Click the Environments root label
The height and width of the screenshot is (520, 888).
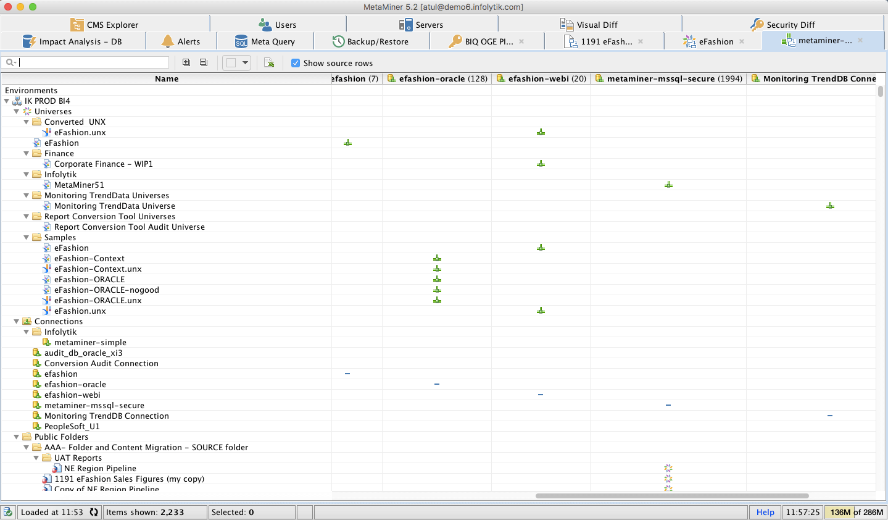point(31,90)
